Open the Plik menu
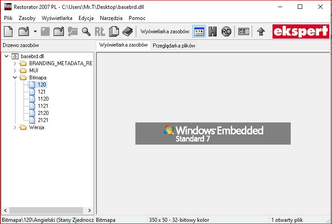 [x=8, y=18]
